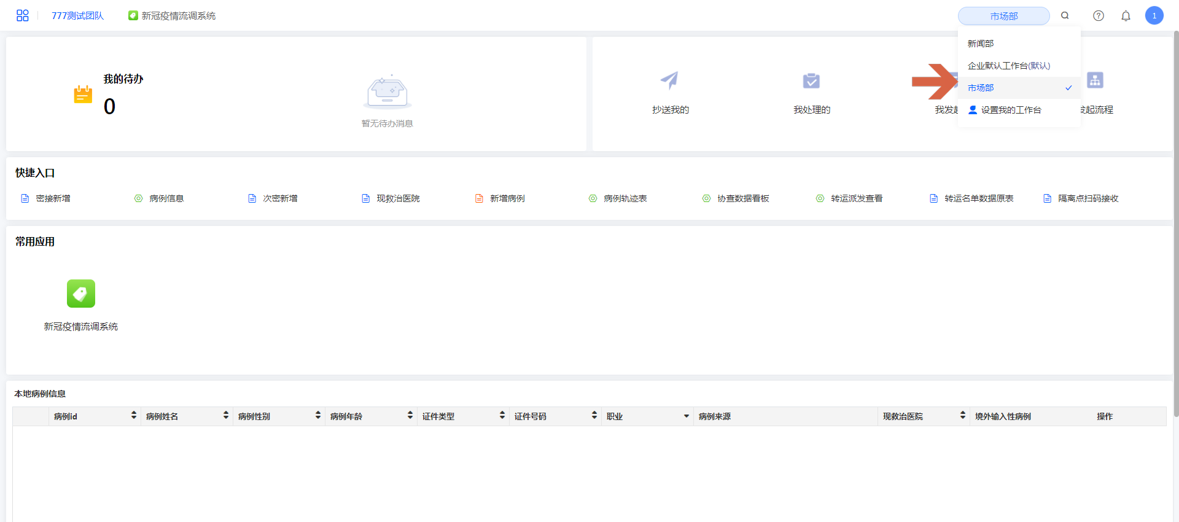Open the 市场部 workspace dropdown
The image size is (1179, 522).
pyautogui.click(x=1003, y=16)
